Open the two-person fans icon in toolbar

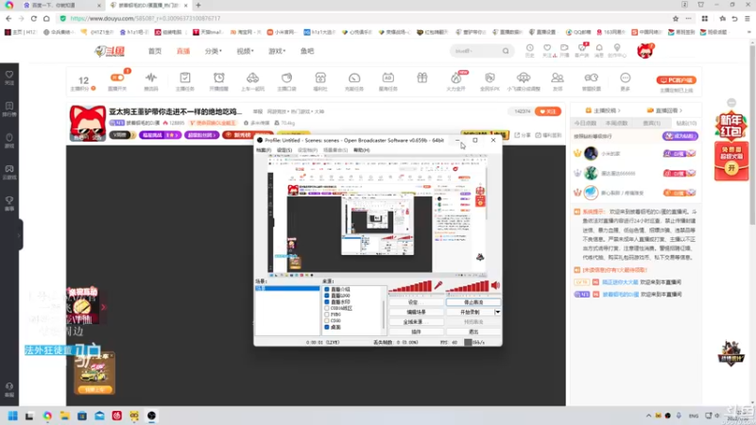(x=558, y=77)
